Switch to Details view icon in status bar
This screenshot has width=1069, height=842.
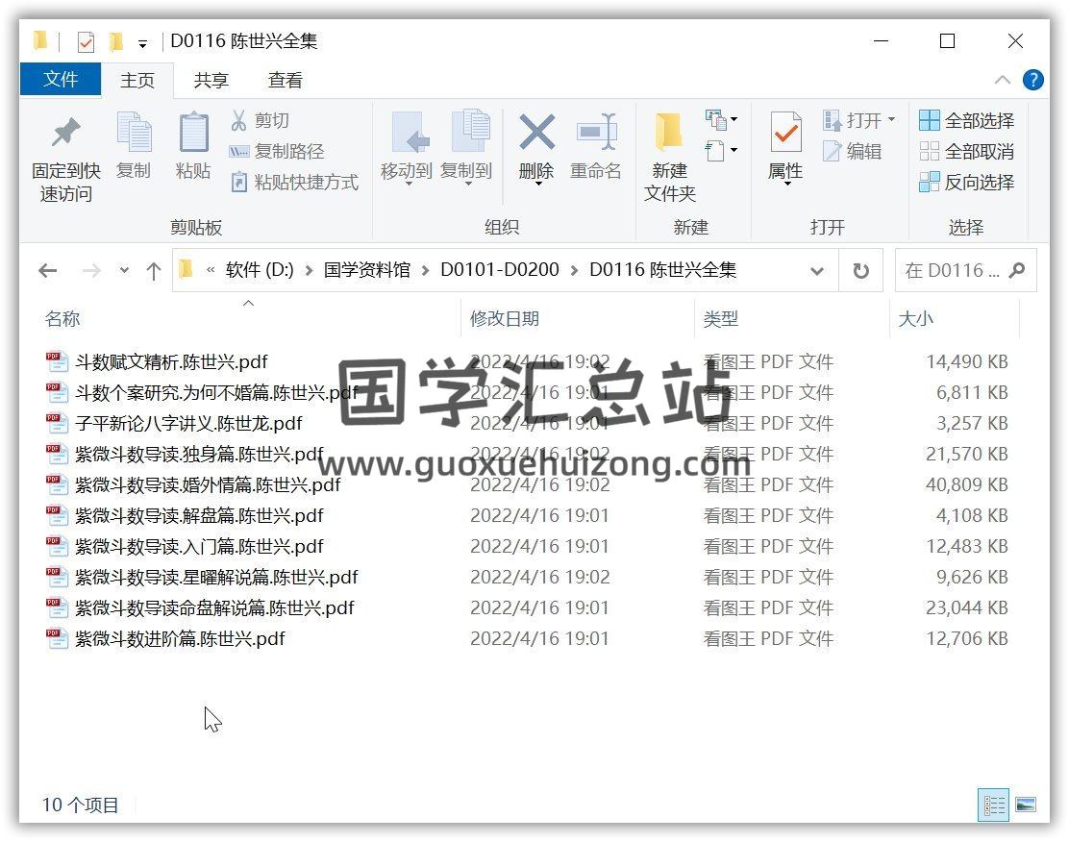993,805
